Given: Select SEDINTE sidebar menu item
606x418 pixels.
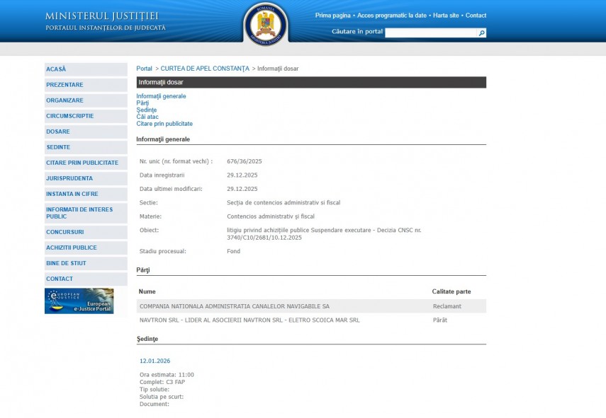Looking at the screenshot, I should tap(58, 147).
